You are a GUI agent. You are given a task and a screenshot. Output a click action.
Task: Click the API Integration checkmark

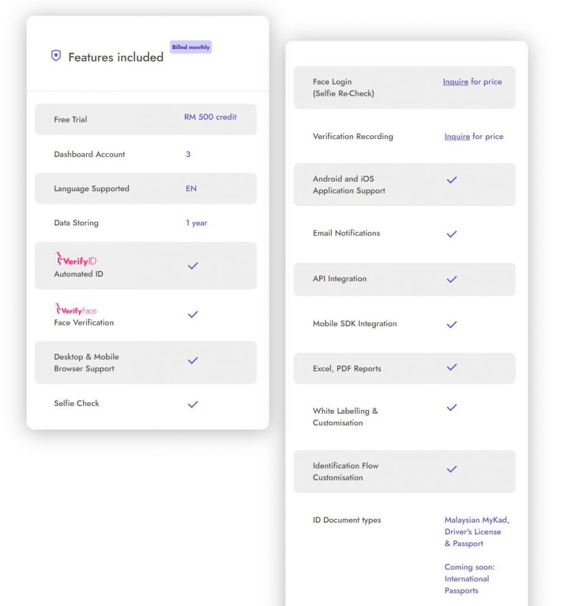[x=452, y=279]
